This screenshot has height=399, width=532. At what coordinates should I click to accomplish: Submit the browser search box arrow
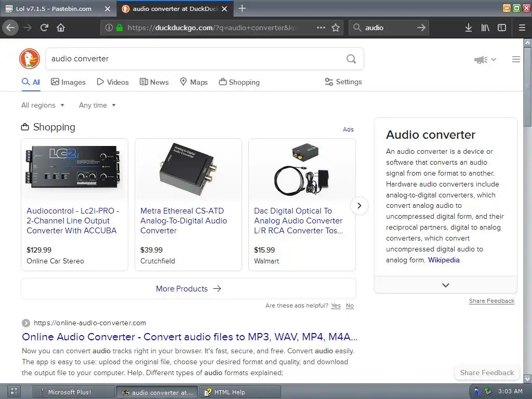(x=421, y=28)
